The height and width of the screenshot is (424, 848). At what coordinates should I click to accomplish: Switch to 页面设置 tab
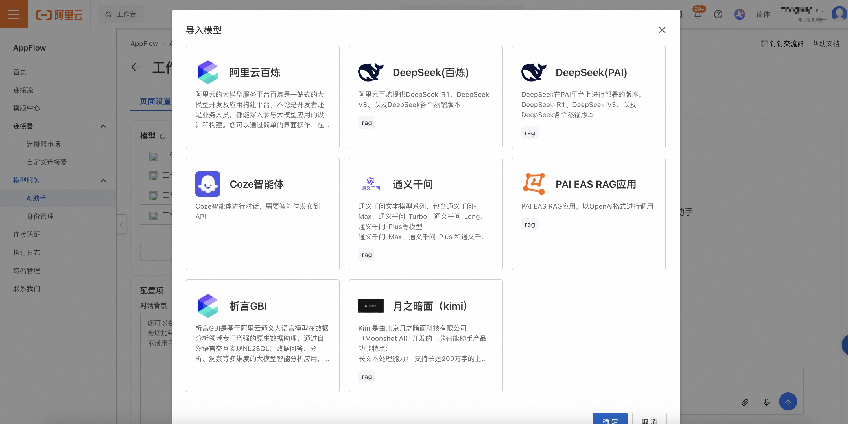(x=155, y=101)
